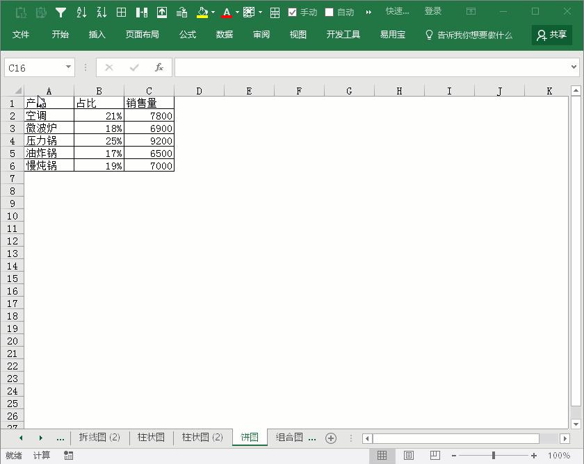Switch to the 饼图 sheet tab
This screenshot has width=584, height=464.
[248, 437]
